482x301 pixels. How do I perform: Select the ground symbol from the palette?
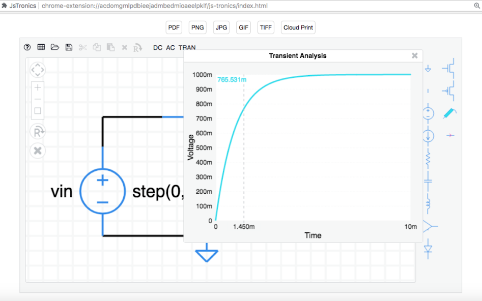[429, 68]
